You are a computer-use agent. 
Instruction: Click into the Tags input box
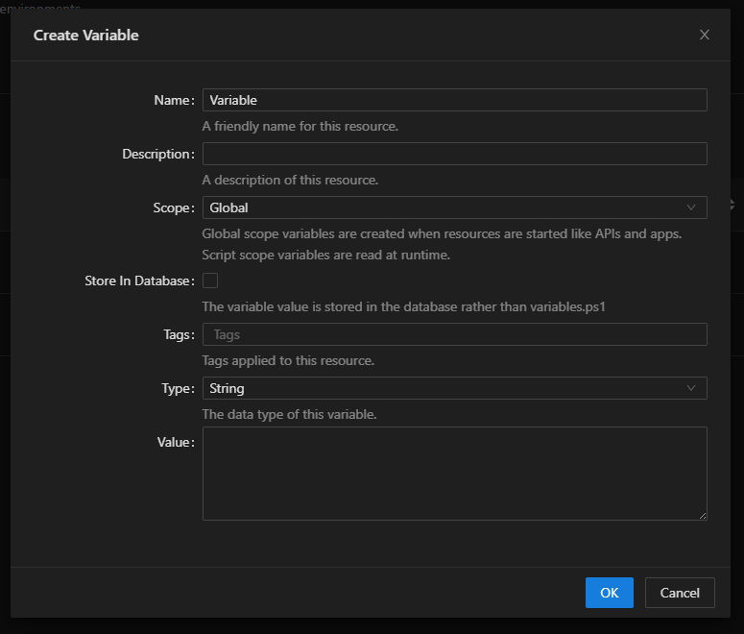coord(454,334)
